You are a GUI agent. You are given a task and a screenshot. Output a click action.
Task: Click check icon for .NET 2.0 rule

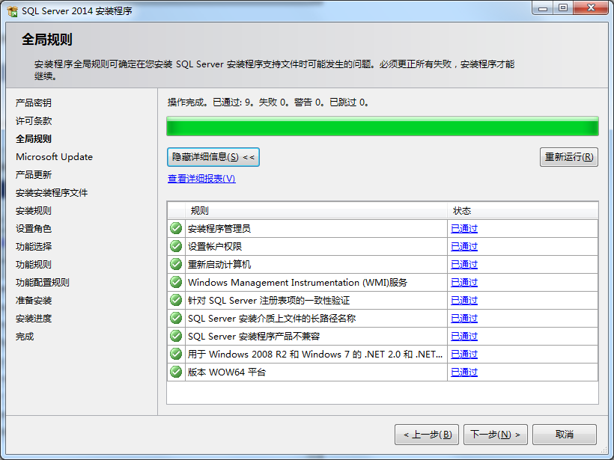176,354
